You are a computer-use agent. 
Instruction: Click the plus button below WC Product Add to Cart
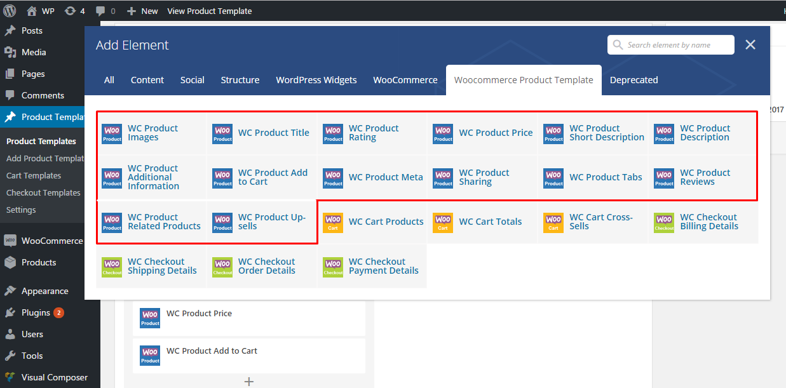click(248, 381)
